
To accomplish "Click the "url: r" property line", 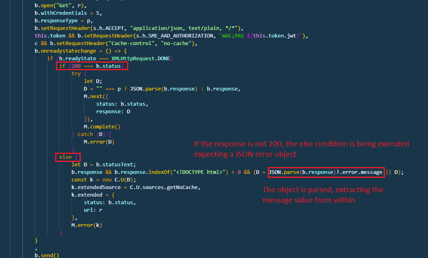I will pos(93,210).
